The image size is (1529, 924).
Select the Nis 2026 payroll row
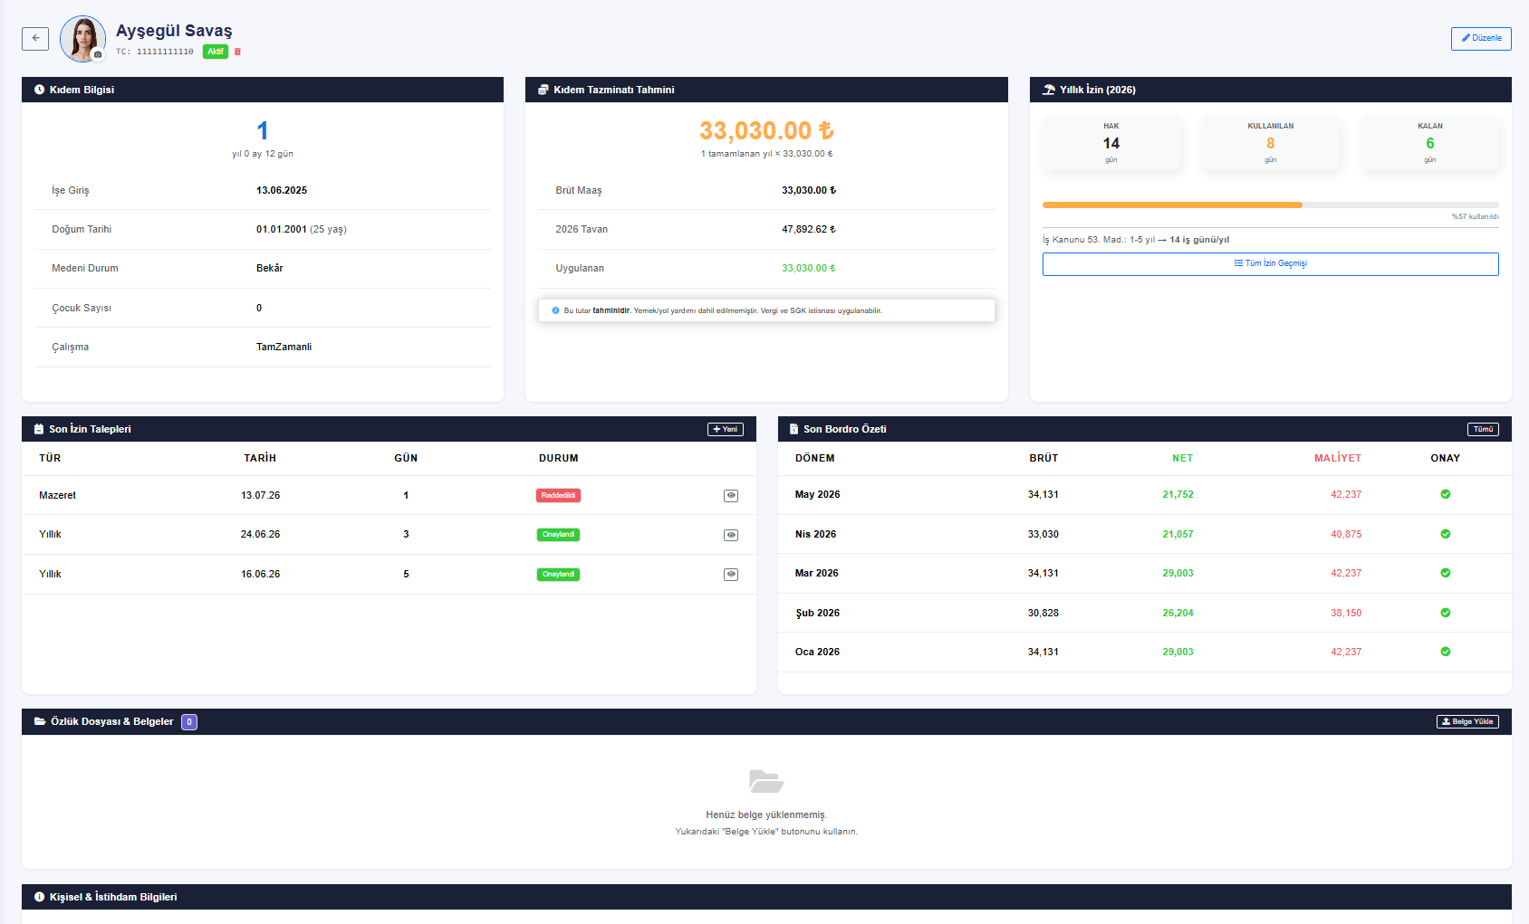[1145, 534]
